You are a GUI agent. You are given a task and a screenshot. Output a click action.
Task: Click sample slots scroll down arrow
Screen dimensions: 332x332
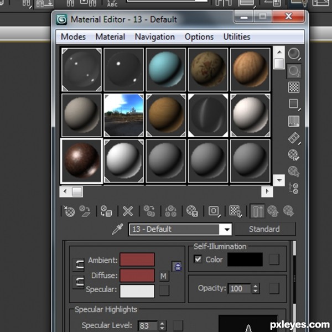point(279,180)
